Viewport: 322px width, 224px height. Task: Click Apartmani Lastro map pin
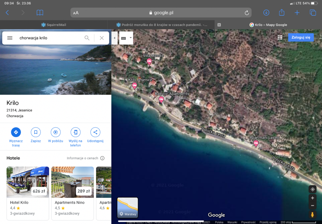[256, 144]
